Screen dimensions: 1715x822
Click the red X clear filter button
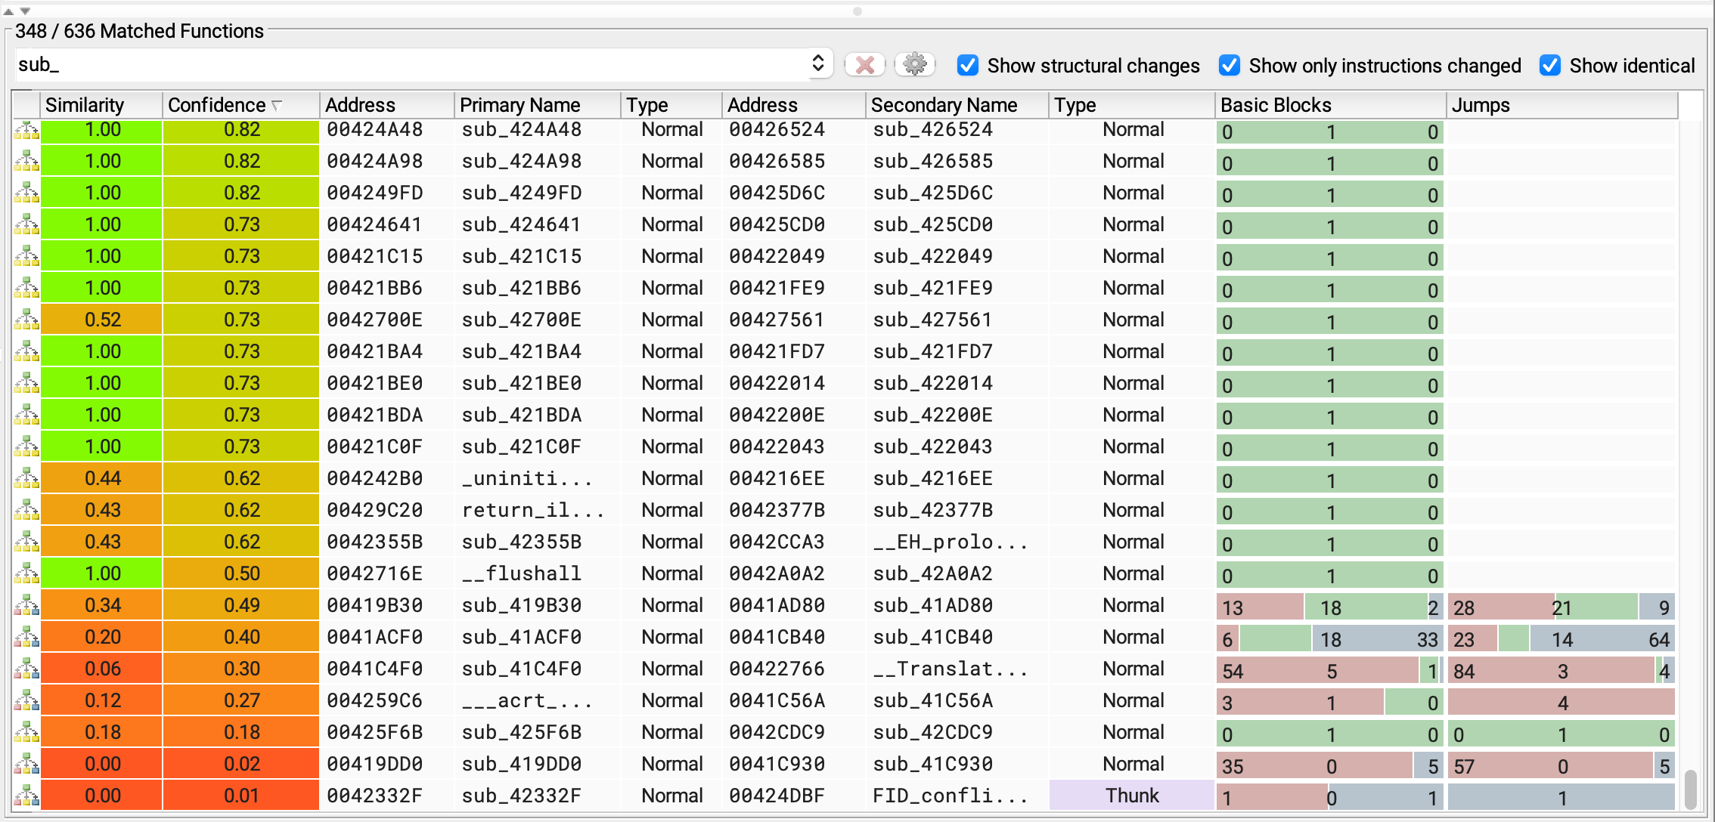click(865, 65)
